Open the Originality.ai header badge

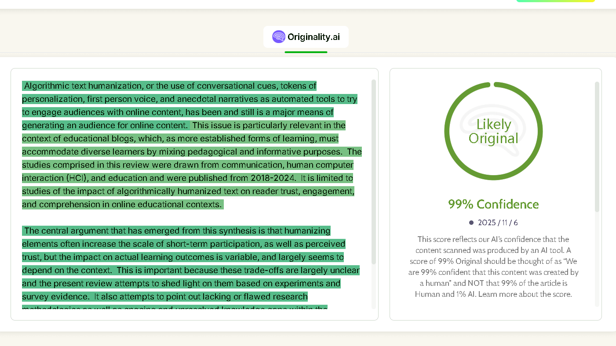coord(306,36)
